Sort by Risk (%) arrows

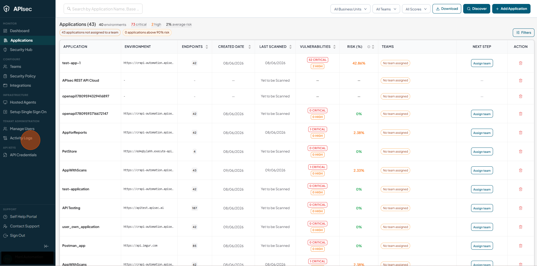point(373,47)
